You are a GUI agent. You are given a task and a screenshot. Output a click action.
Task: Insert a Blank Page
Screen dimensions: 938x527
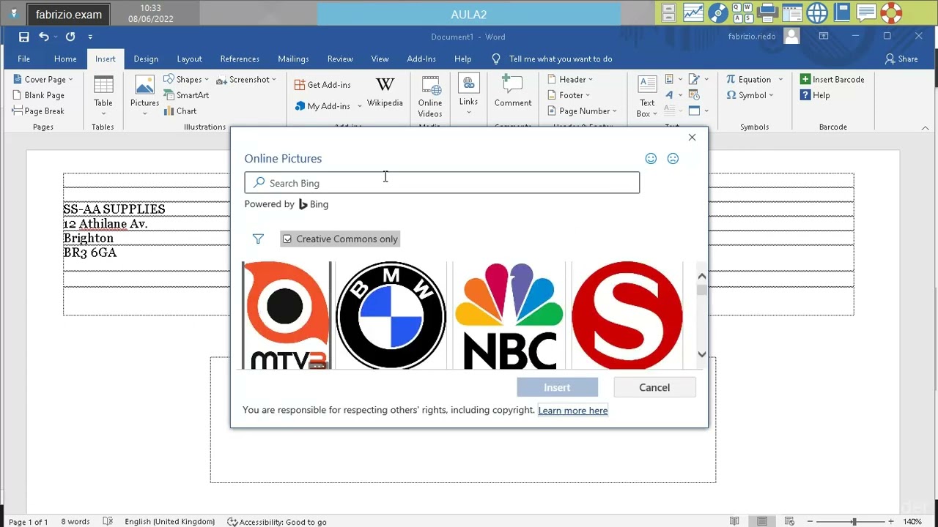(x=38, y=95)
